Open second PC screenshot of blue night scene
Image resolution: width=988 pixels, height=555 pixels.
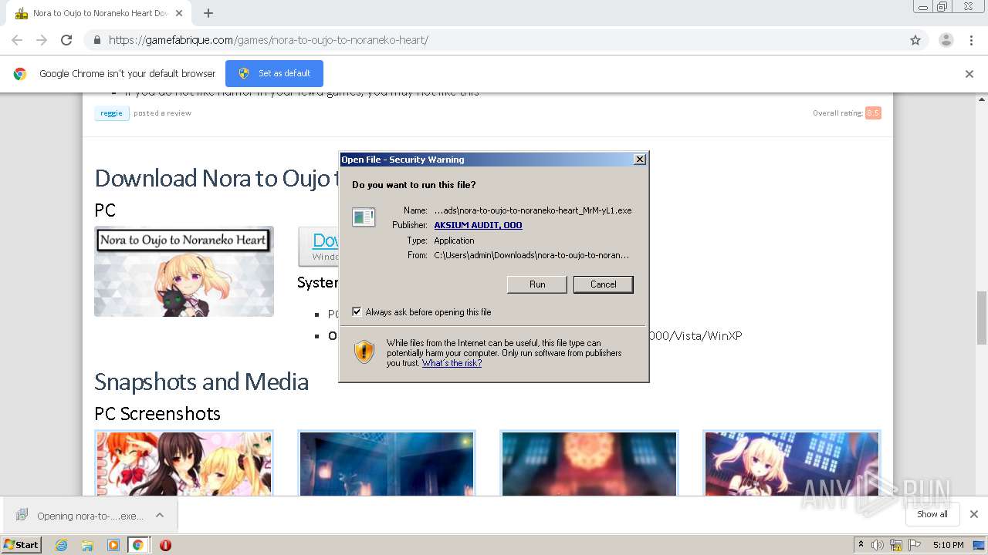coord(387,463)
